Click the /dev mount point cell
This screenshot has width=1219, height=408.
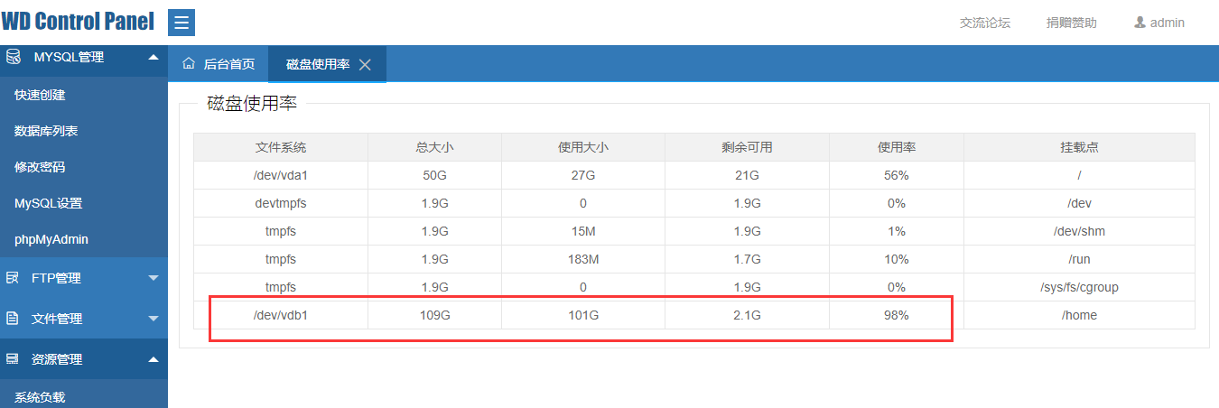[x=1079, y=203]
